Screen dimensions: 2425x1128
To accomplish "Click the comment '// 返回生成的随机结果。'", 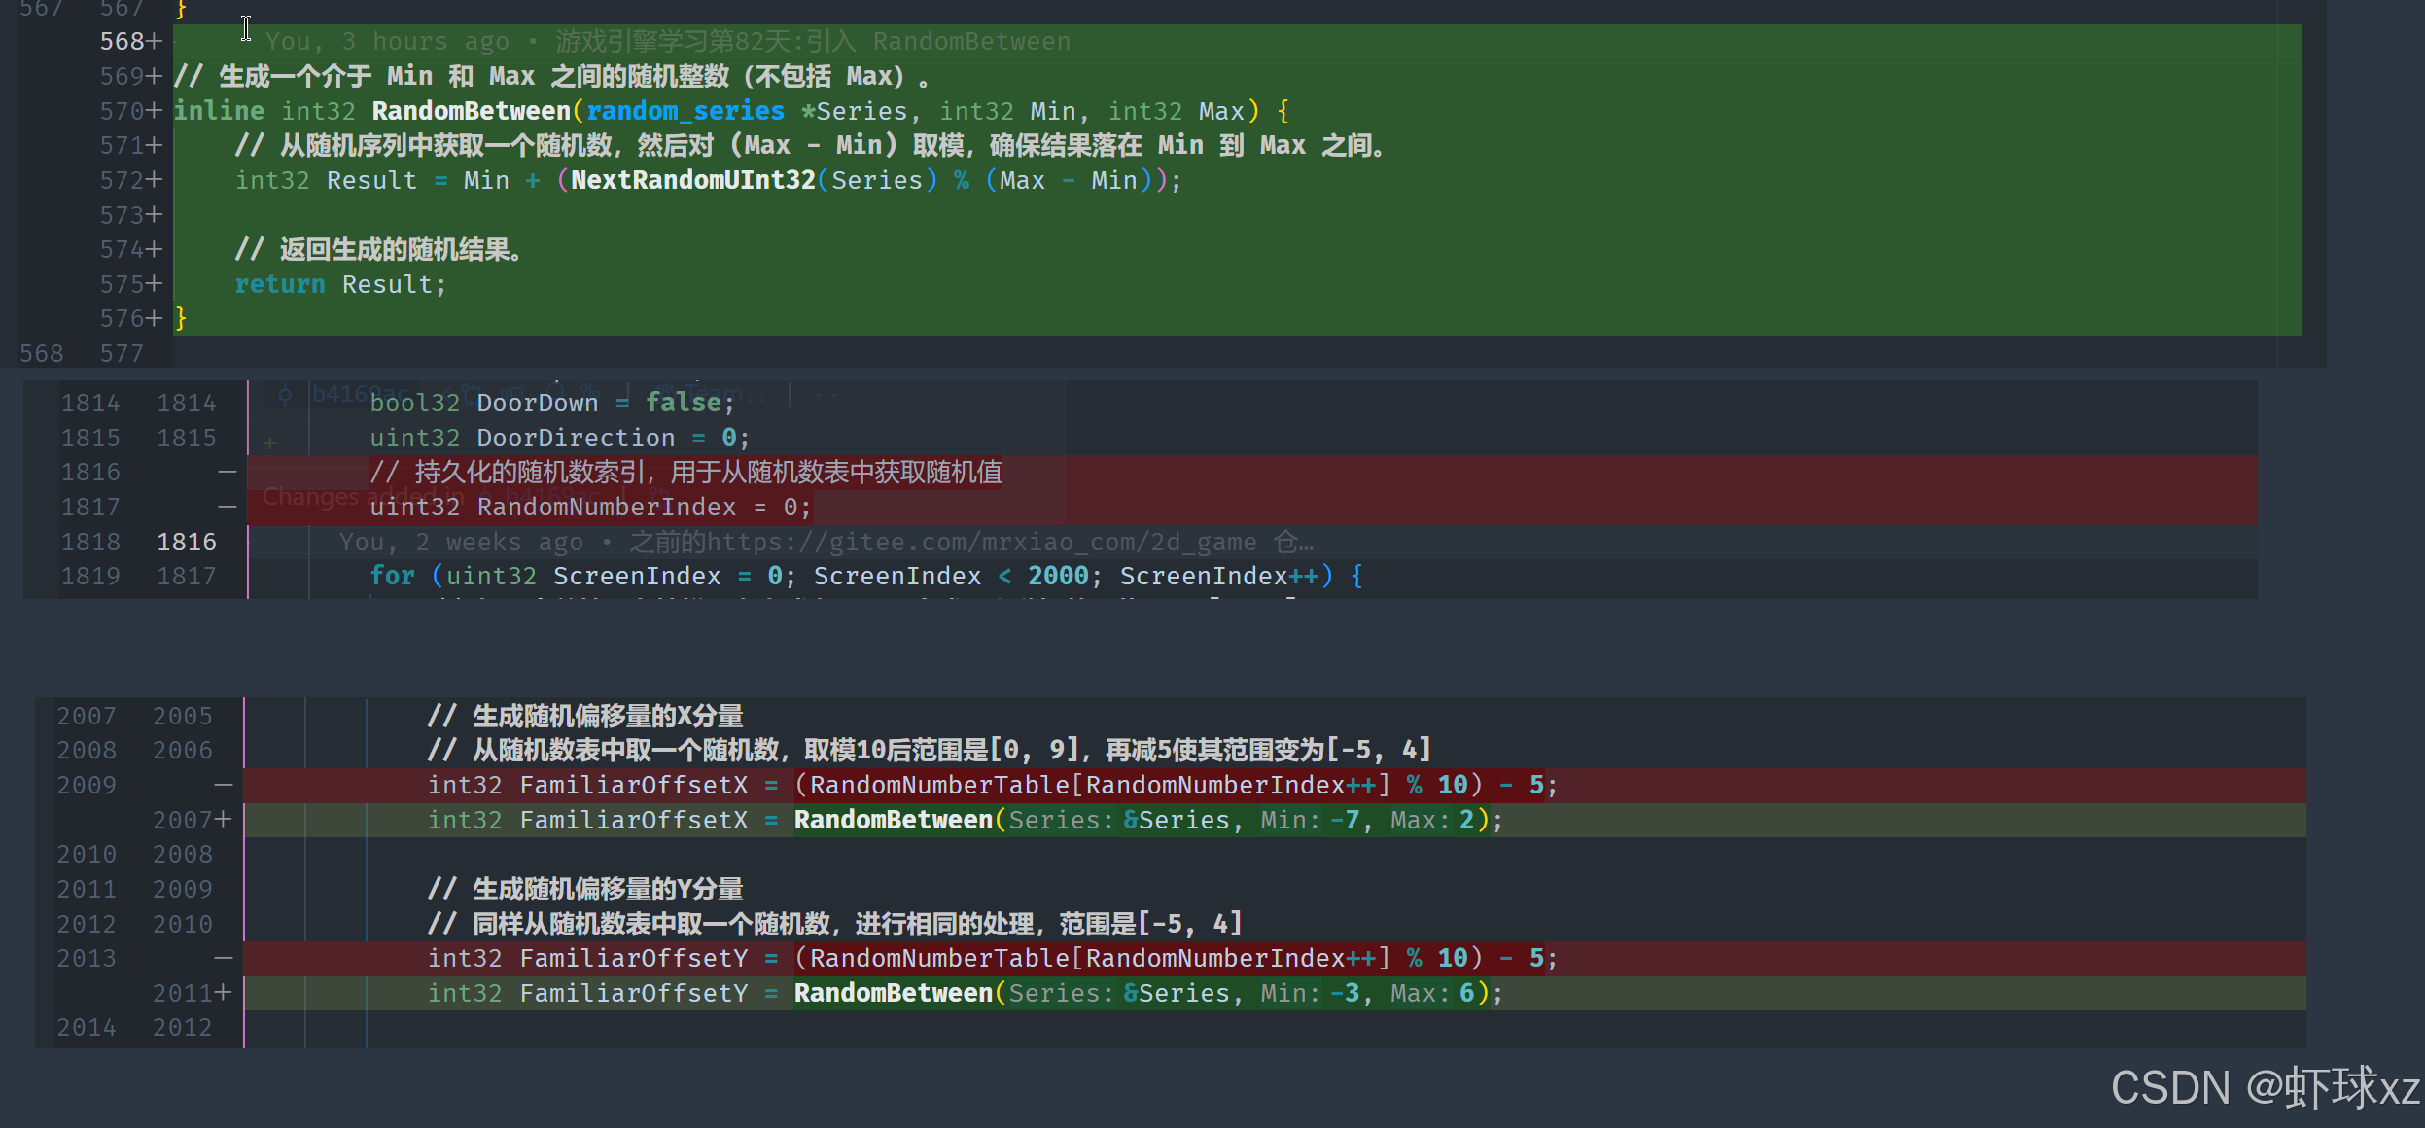I will coord(380,250).
